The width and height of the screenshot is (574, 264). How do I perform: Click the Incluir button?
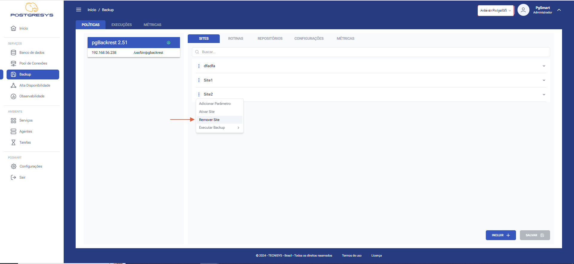coord(501,235)
